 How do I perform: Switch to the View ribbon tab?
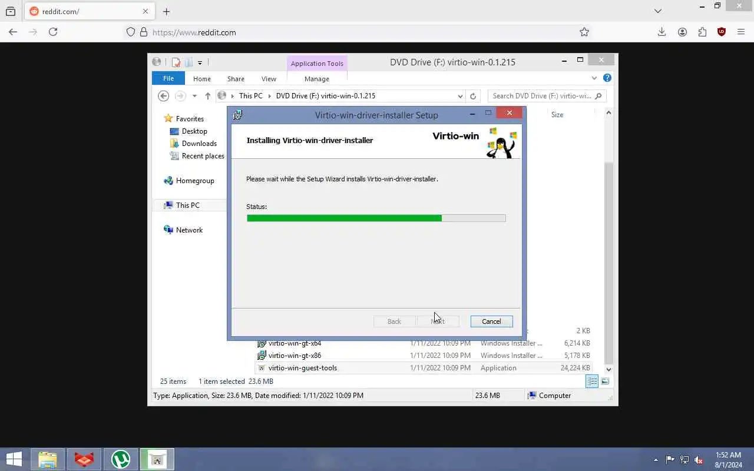[x=269, y=78]
